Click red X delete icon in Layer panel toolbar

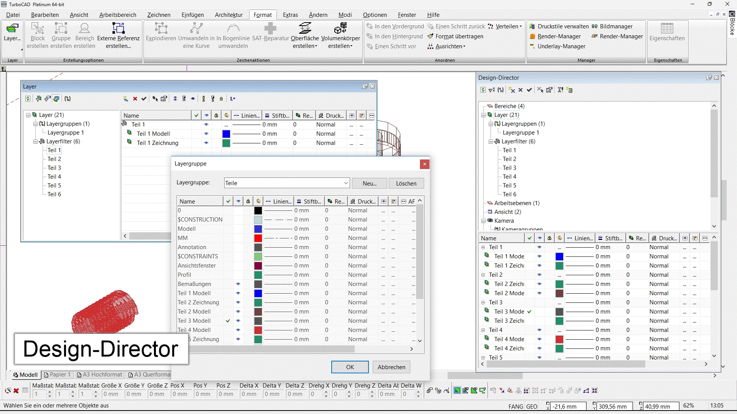[x=135, y=99]
